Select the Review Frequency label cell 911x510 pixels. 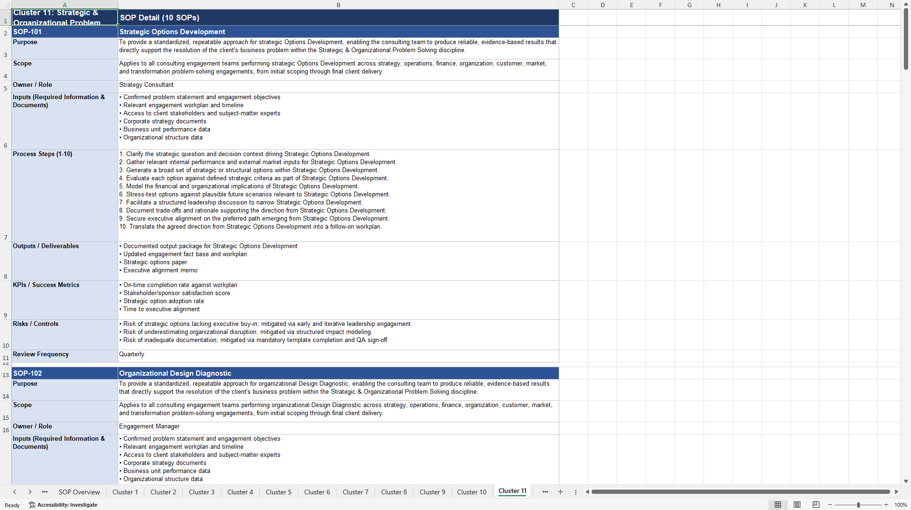(x=65, y=356)
